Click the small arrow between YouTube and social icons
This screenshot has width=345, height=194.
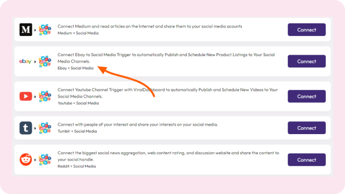tap(35, 96)
